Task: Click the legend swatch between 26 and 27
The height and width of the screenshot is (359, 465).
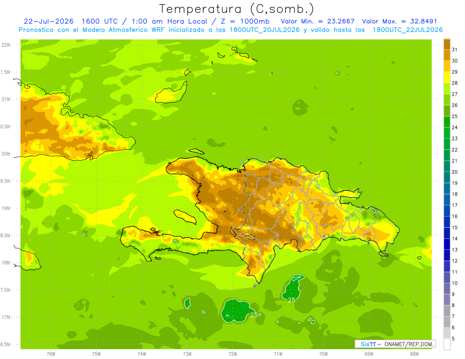Action: (x=447, y=100)
